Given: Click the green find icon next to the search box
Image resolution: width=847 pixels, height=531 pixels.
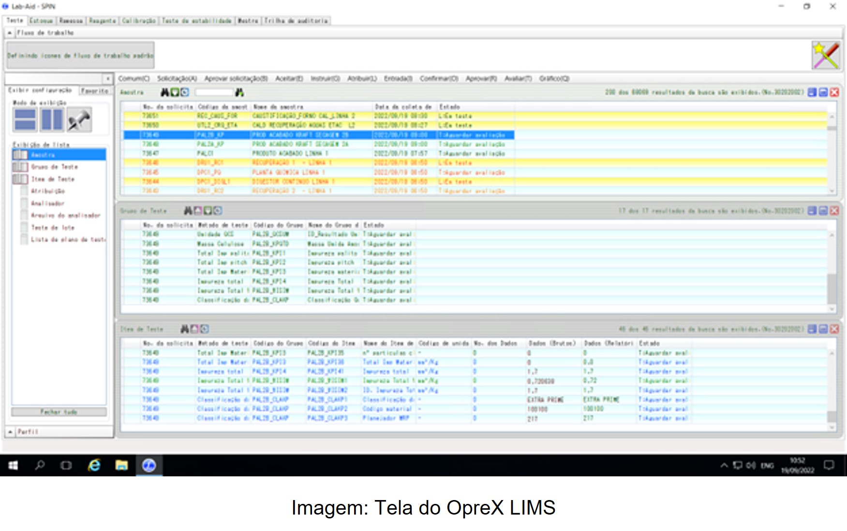Looking at the screenshot, I should point(238,93).
